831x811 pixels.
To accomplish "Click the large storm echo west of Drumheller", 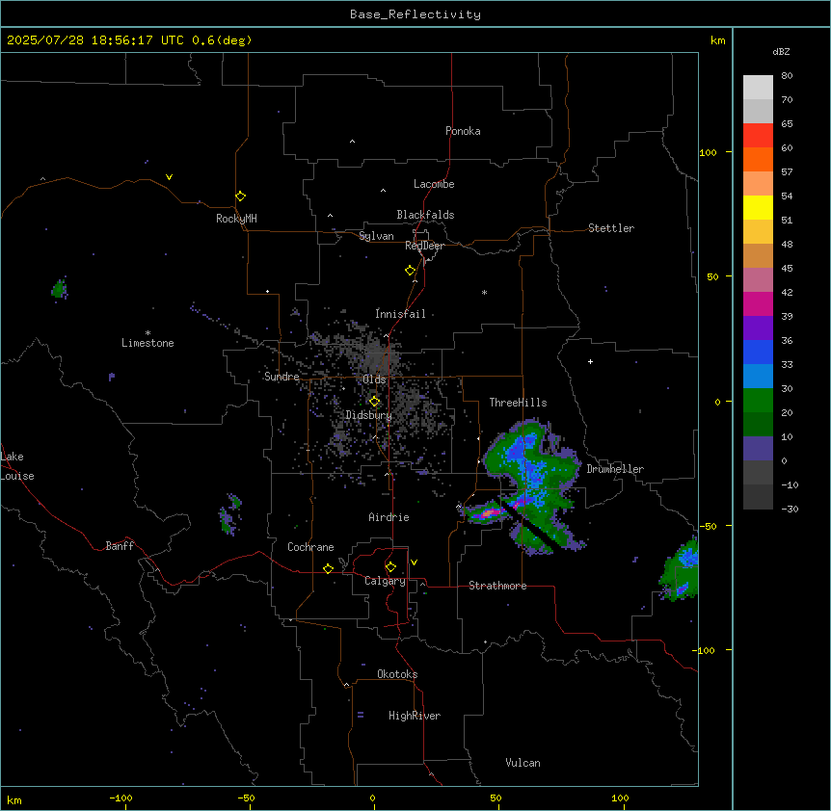I will (532, 477).
